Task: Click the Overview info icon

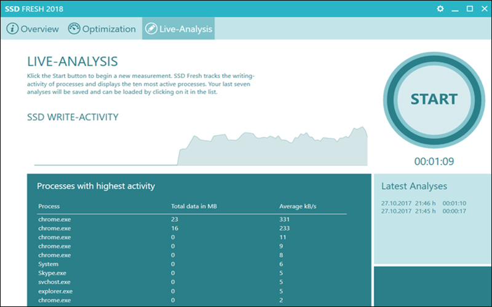Action: [12, 29]
